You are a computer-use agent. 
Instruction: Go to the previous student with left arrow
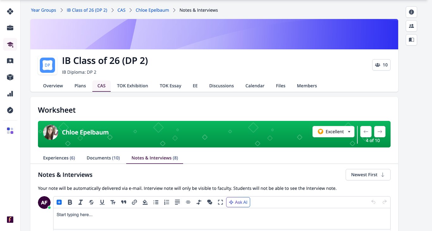click(366, 132)
